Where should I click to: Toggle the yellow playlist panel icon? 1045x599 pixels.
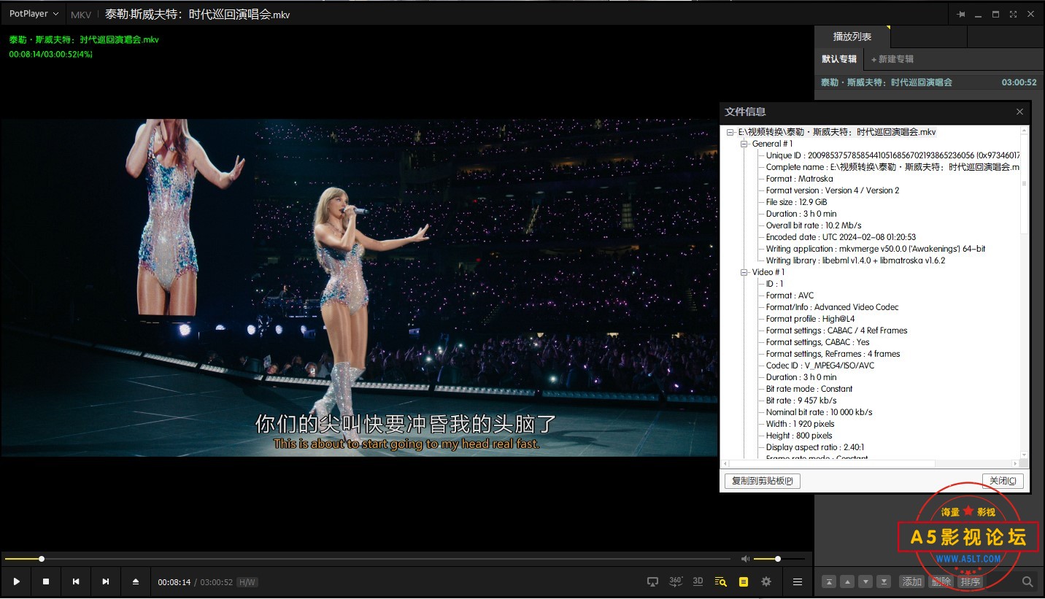point(744,581)
